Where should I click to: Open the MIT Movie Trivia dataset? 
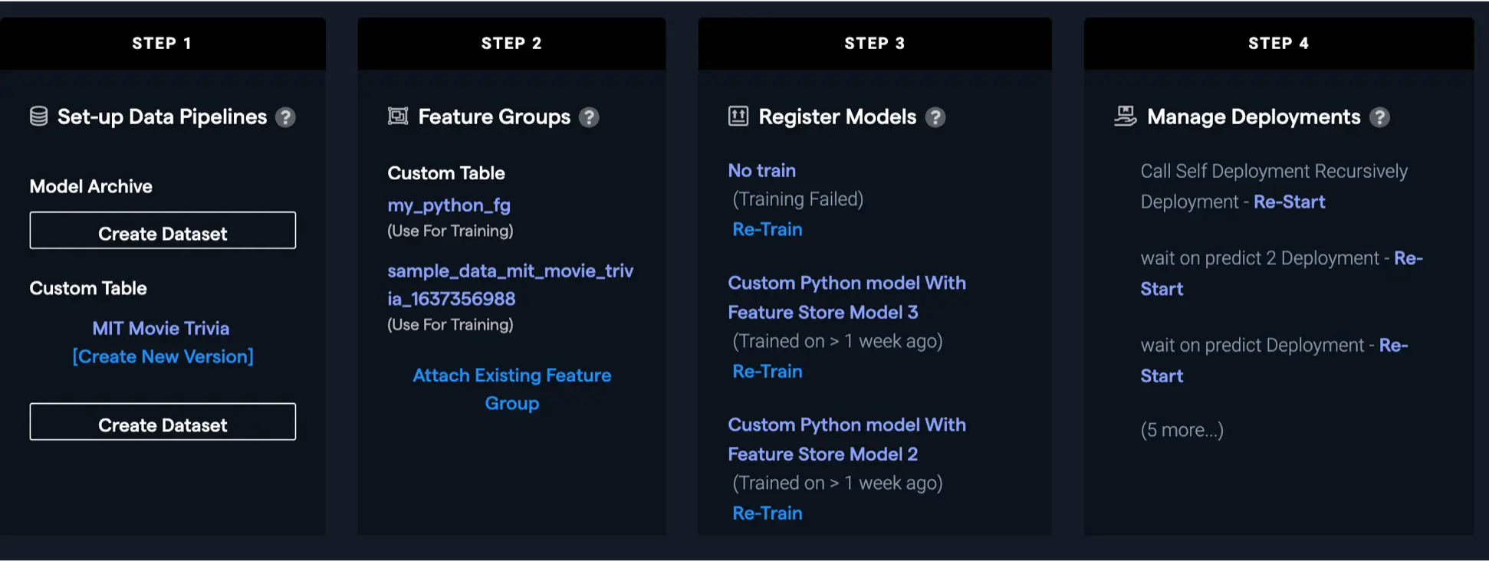[161, 328]
